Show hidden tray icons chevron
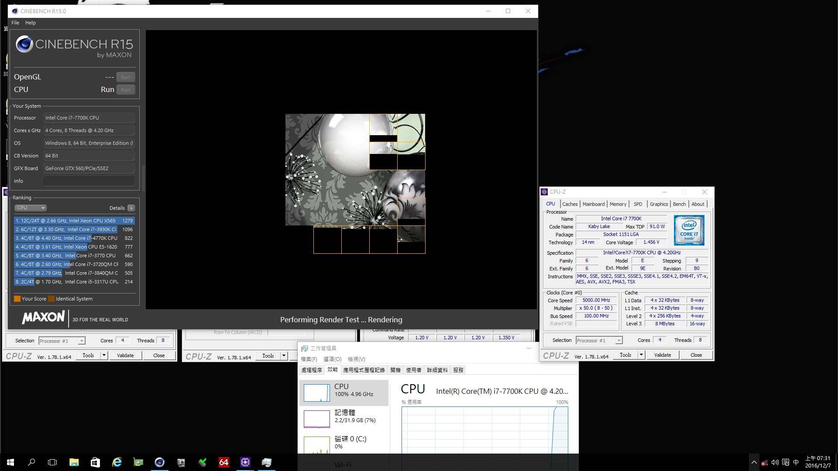838x471 pixels. 754,462
